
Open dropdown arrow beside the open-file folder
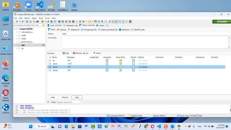pyautogui.click(x=92, y=22)
